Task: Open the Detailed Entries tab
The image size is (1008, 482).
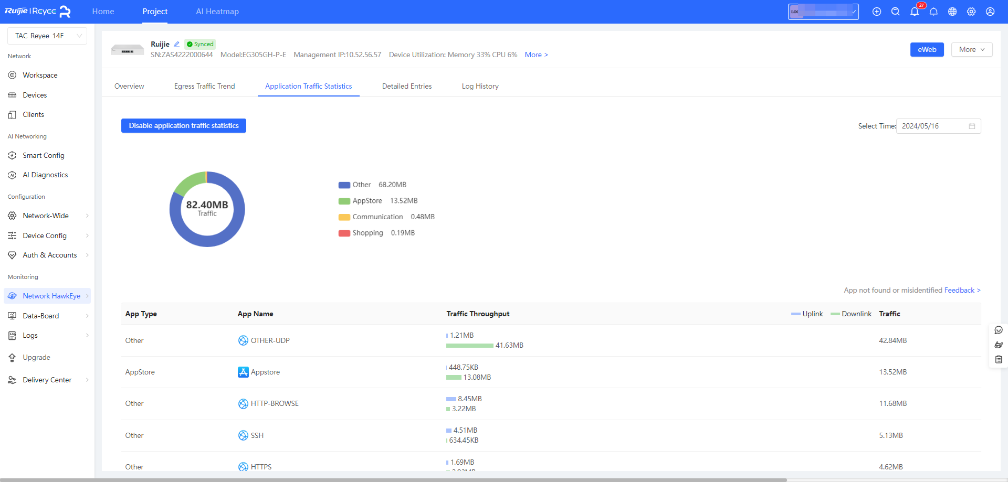Action: (407, 86)
